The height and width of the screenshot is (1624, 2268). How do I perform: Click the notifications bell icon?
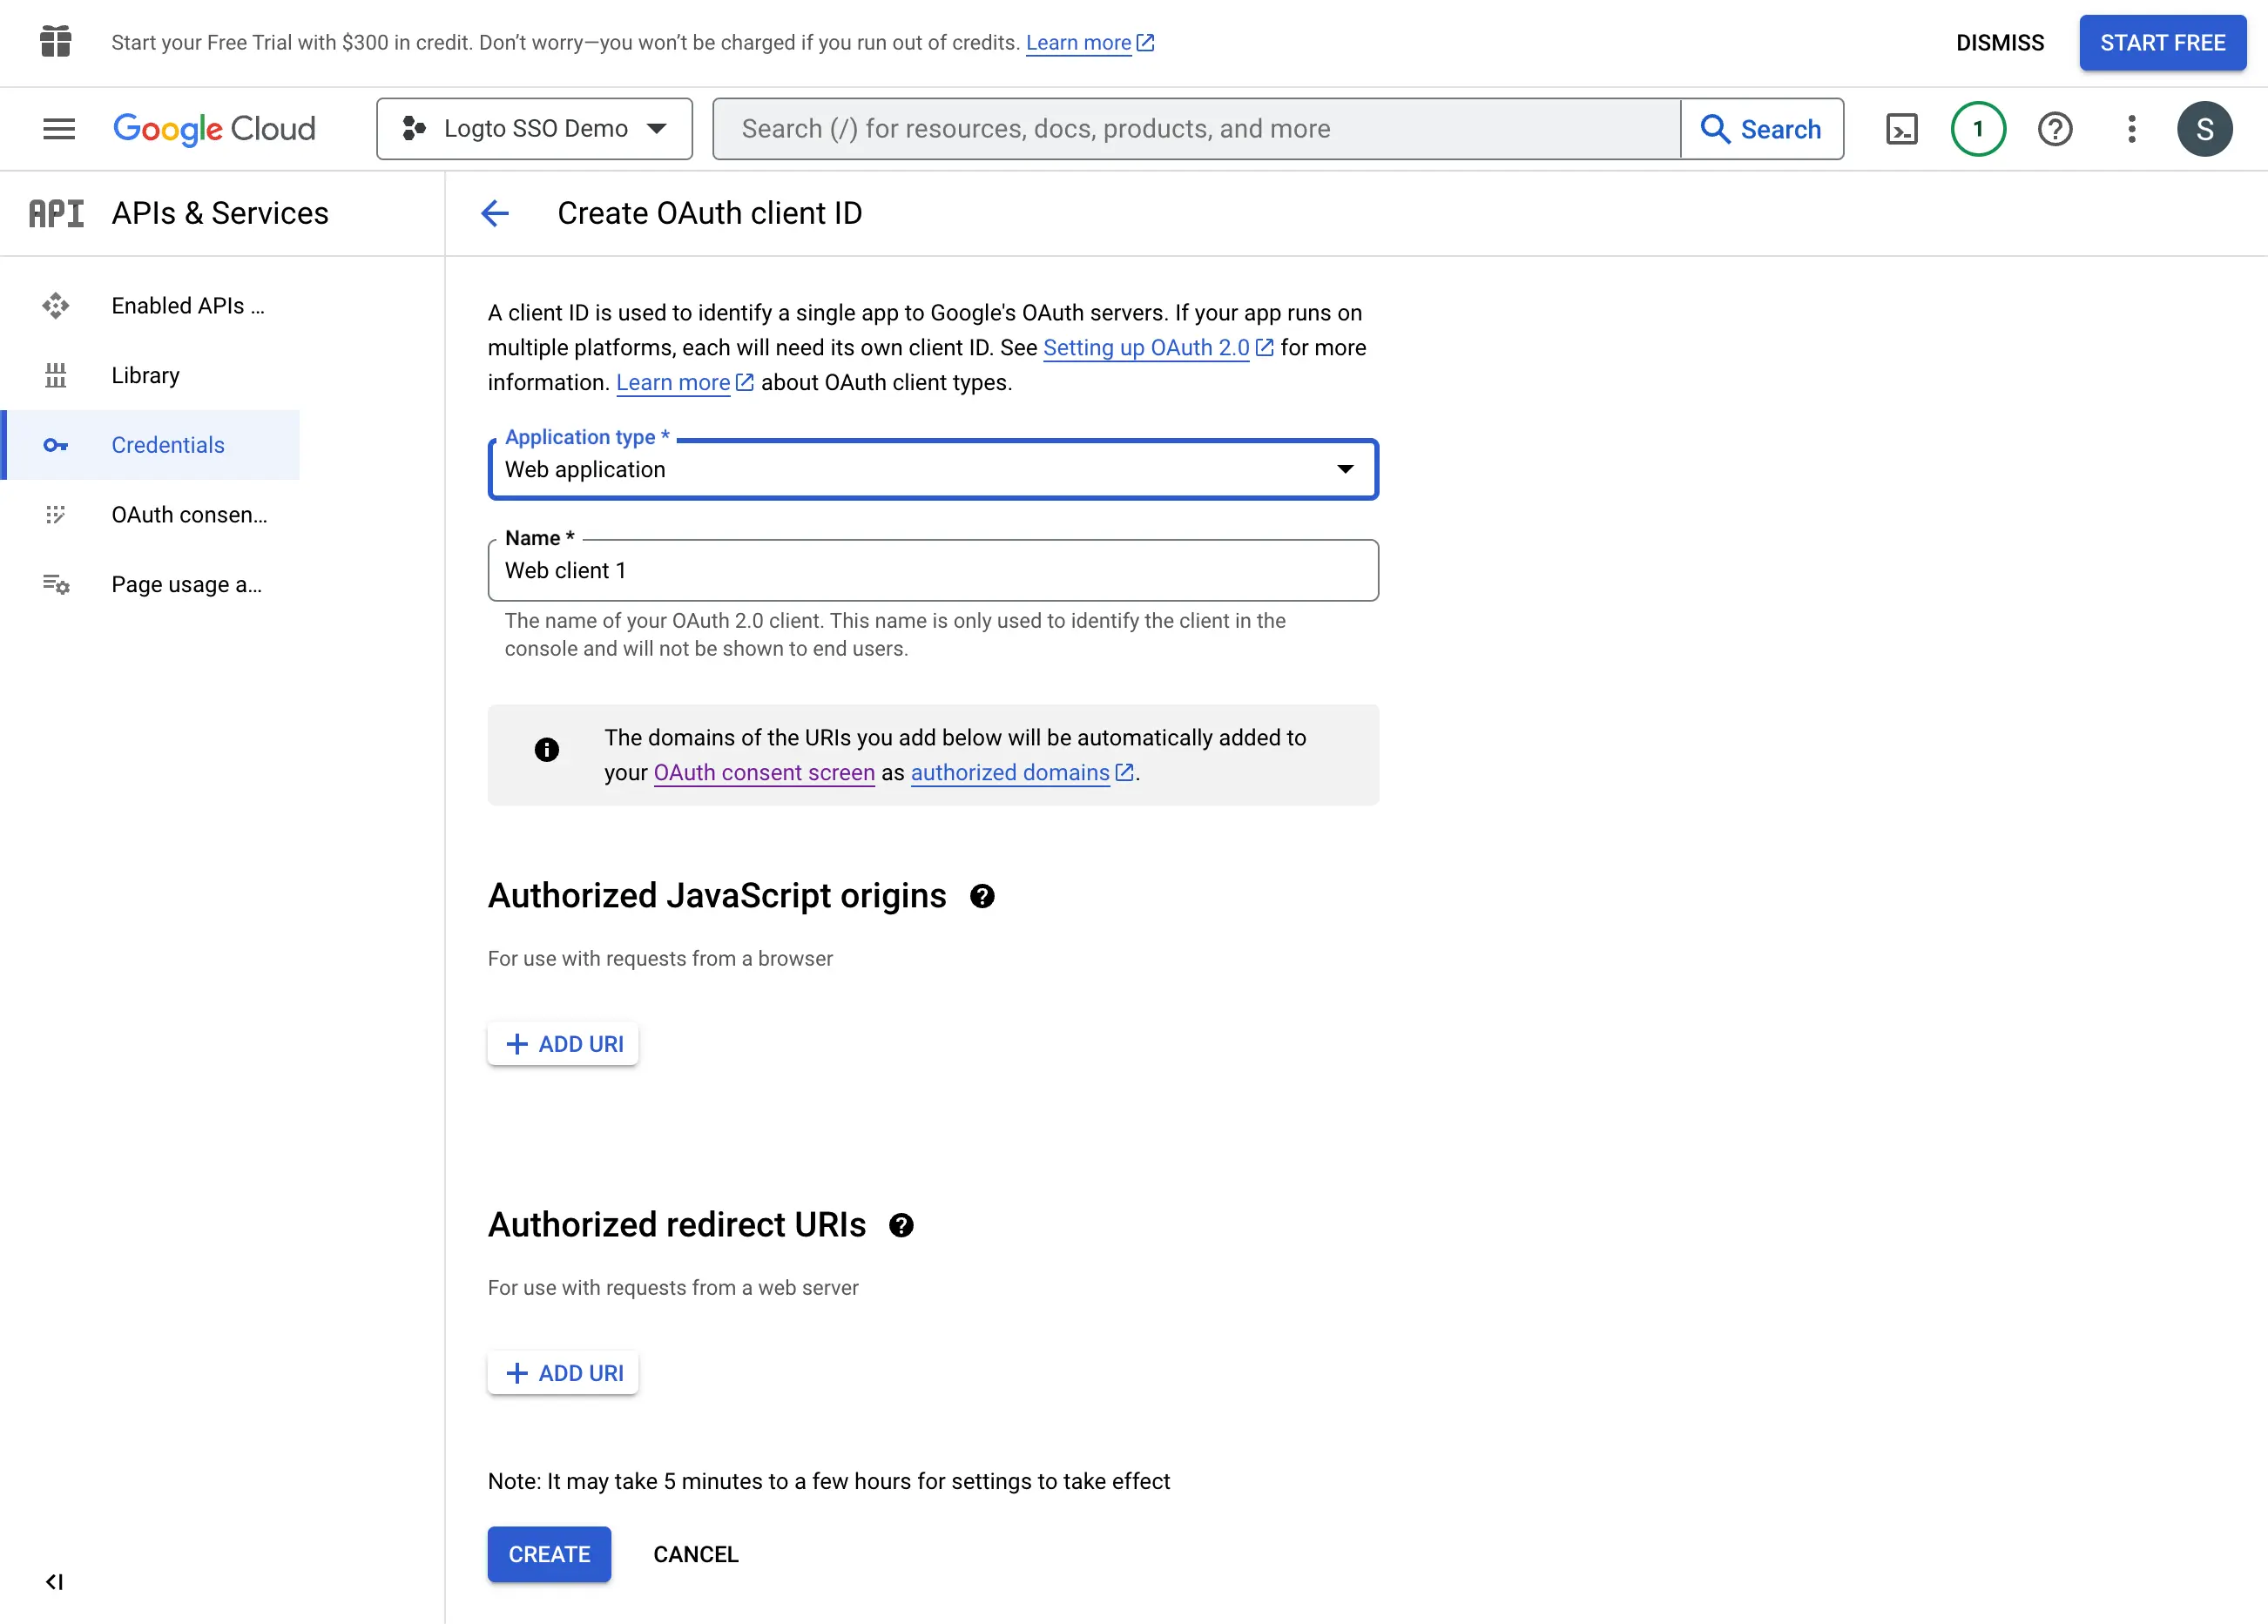point(1976,128)
